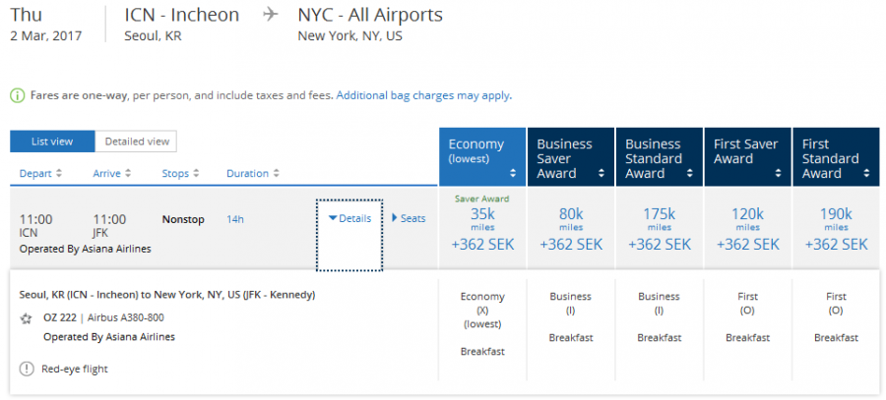Viewport: 886px width, 400px height.
Task: Sort by First Standard Award column
Action: (836, 156)
